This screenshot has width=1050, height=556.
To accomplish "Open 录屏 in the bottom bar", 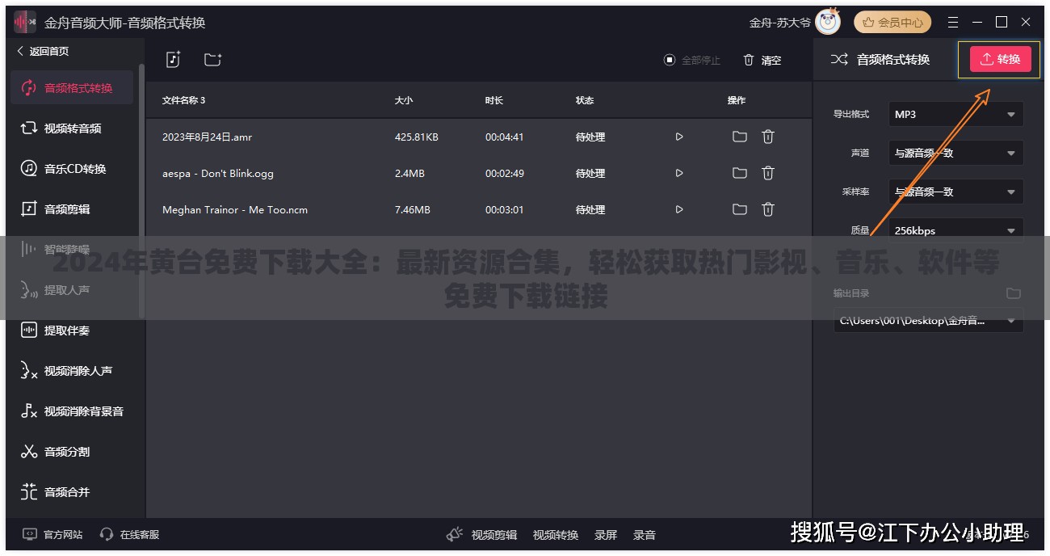I will click(x=606, y=534).
